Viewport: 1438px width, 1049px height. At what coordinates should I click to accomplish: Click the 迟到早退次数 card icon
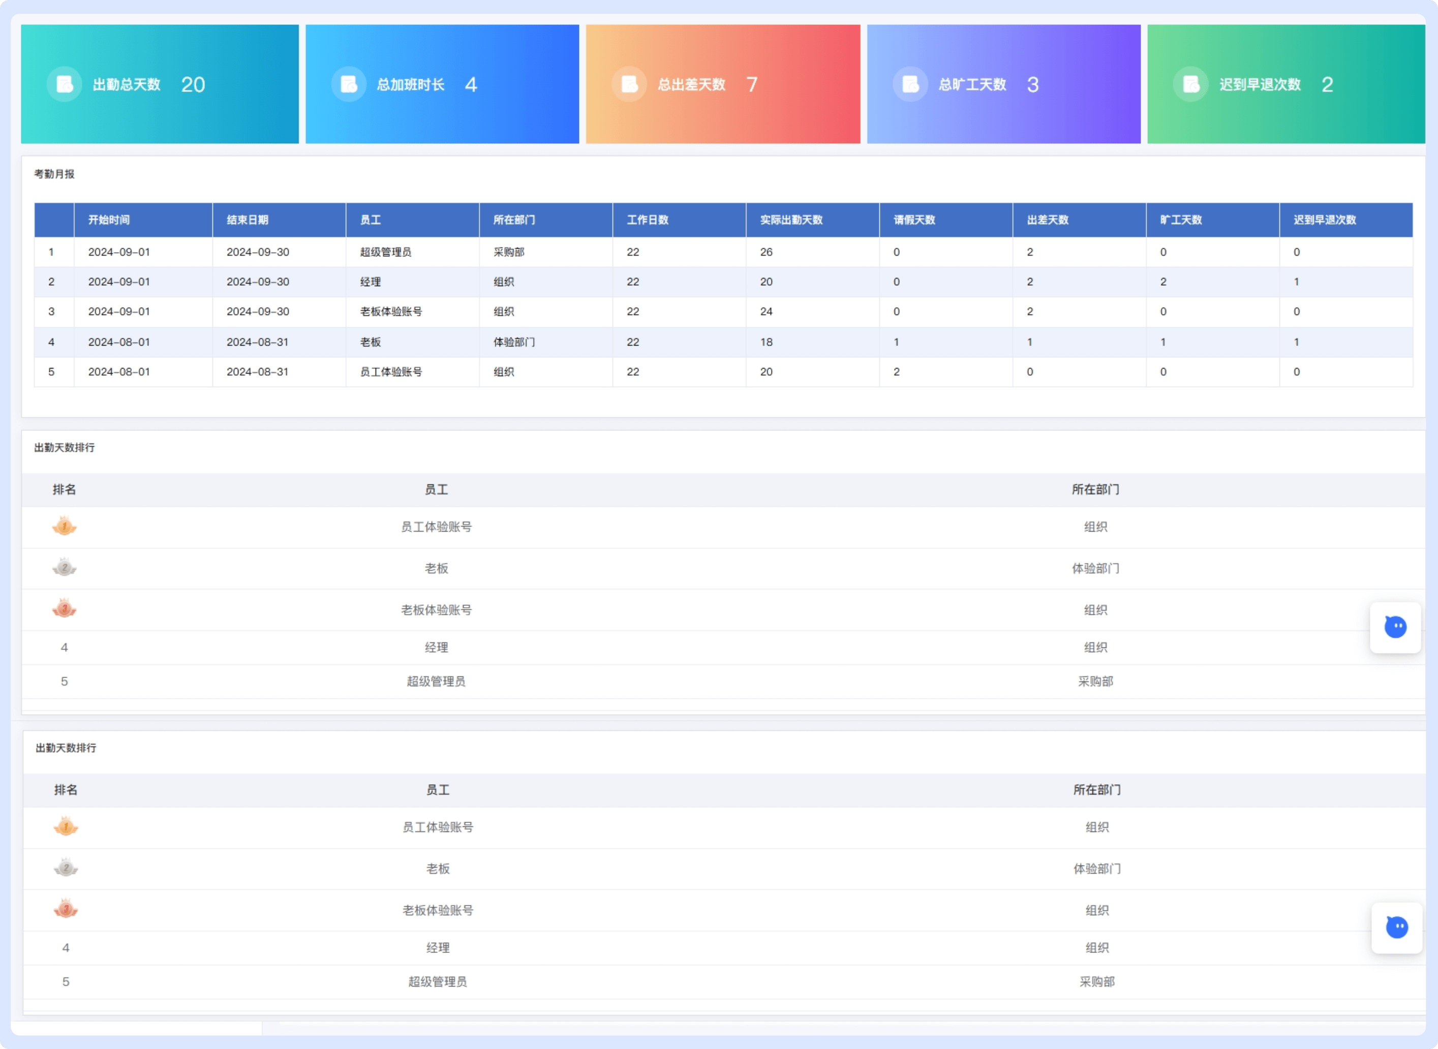[1191, 84]
